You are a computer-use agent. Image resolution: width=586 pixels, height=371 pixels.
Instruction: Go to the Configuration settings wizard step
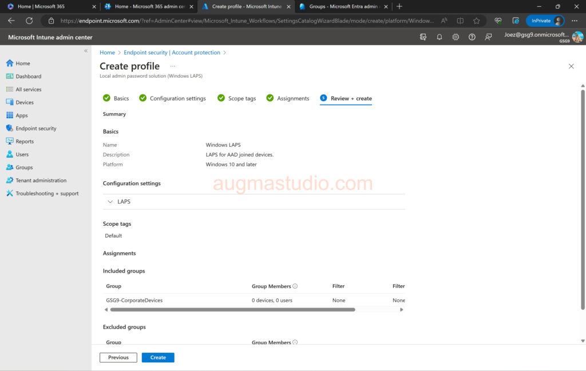[x=177, y=98]
